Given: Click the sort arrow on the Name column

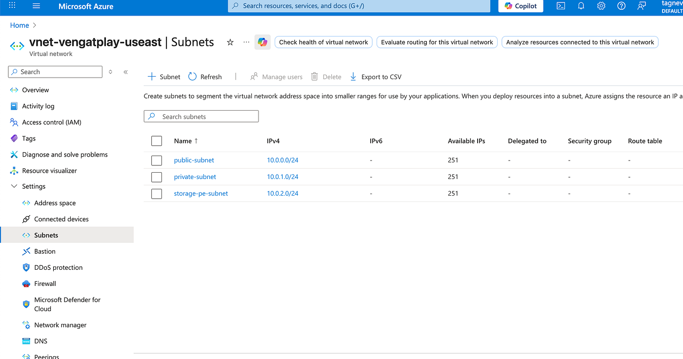Looking at the screenshot, I should (x=196, y=141).
